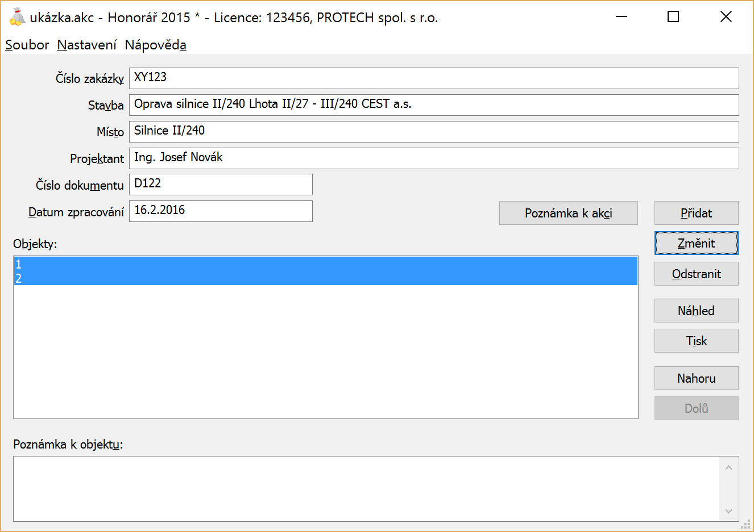Image resolution: width=754 pixels, height=532 pixels.
Task: Open the Nastavení menu
Action: pos(86,45)
